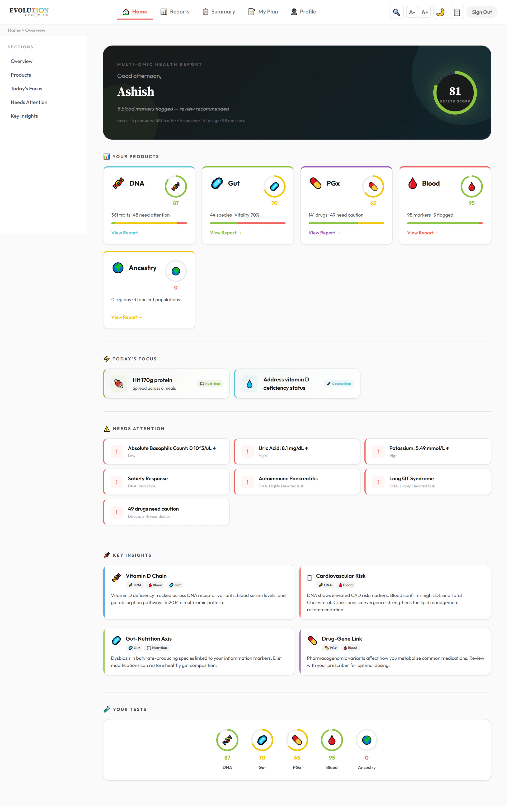Switch to the Reports tab

tap(175, 11)
